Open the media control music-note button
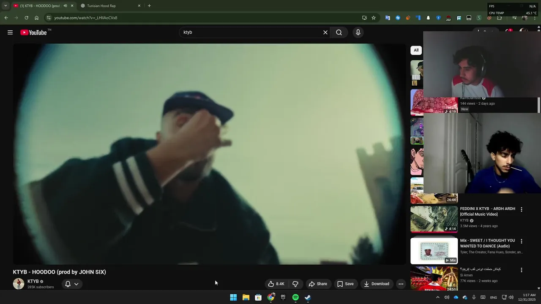The width and height of the screenshot is (541, 304). tap(514, 18)
